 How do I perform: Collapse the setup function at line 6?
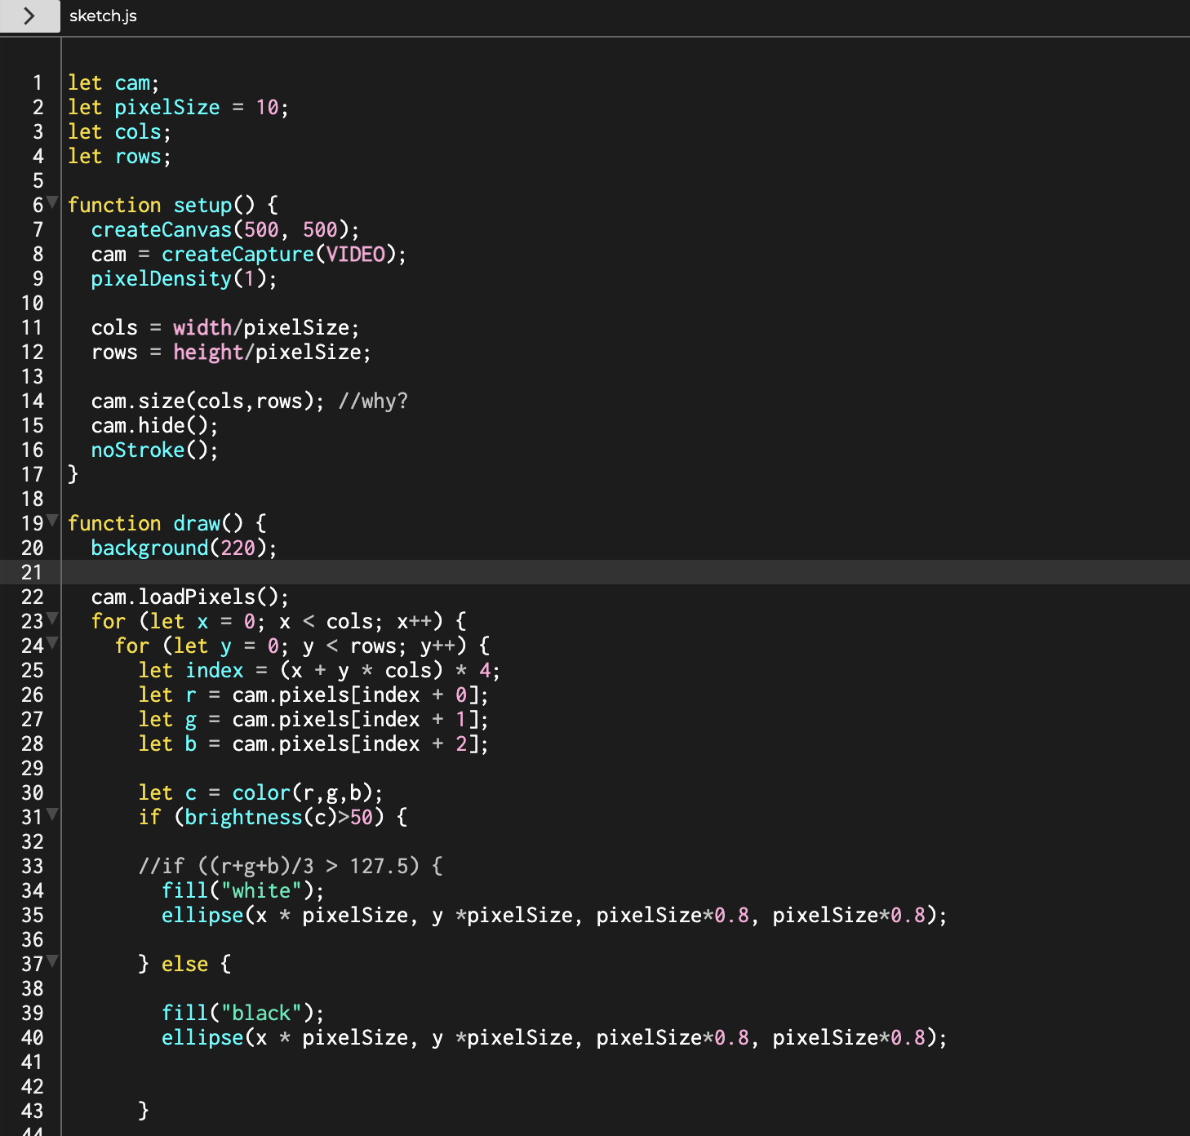53,202
